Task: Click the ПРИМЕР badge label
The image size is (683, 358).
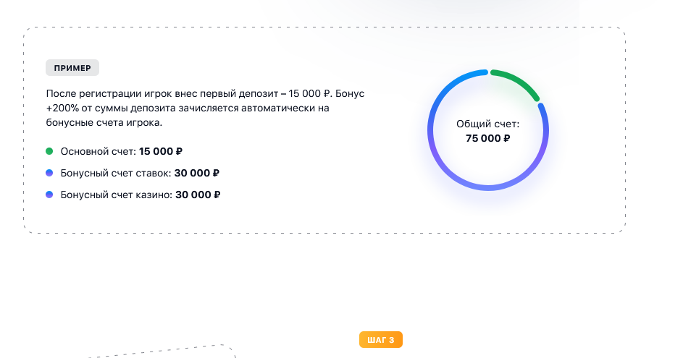Action: pyautogui.click(x=72, y=68)
